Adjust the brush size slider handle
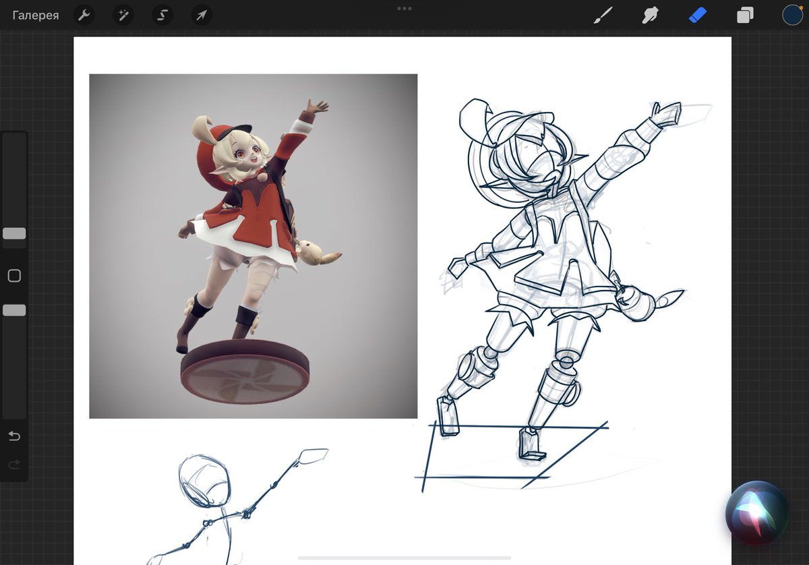This screenshot has width=809, height=565. [14, 233]
